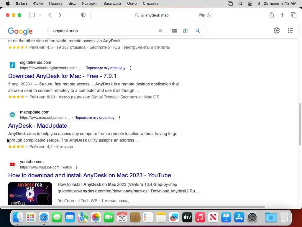This screenshot has width=302, height=227.
Task: Reload the current page
Action: coord(208,15)
